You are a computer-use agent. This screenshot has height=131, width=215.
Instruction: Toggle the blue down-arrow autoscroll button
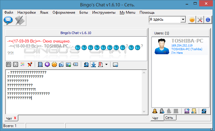94,64
